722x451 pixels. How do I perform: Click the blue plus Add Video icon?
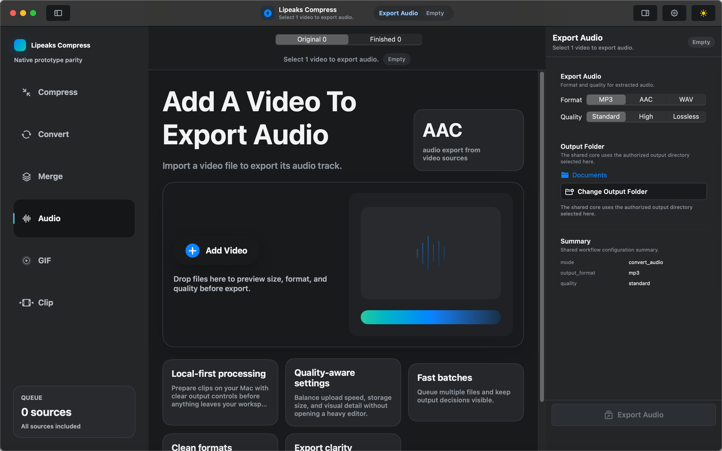[x=193, y=251]
